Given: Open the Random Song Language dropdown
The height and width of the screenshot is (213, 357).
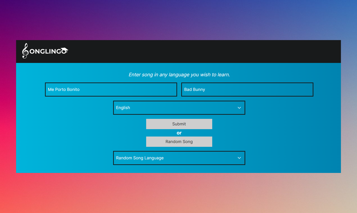Looking at the screenshot, I should point(179,158).
